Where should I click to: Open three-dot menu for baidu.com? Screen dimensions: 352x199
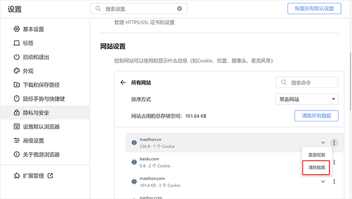tap(334, 162)
